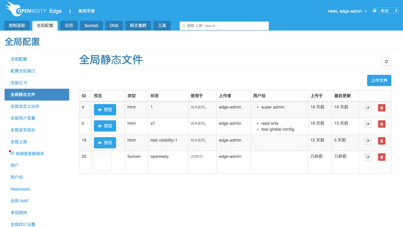
Task: Open 全局用户变量 in the sidebar
Action: click(22, 118)
